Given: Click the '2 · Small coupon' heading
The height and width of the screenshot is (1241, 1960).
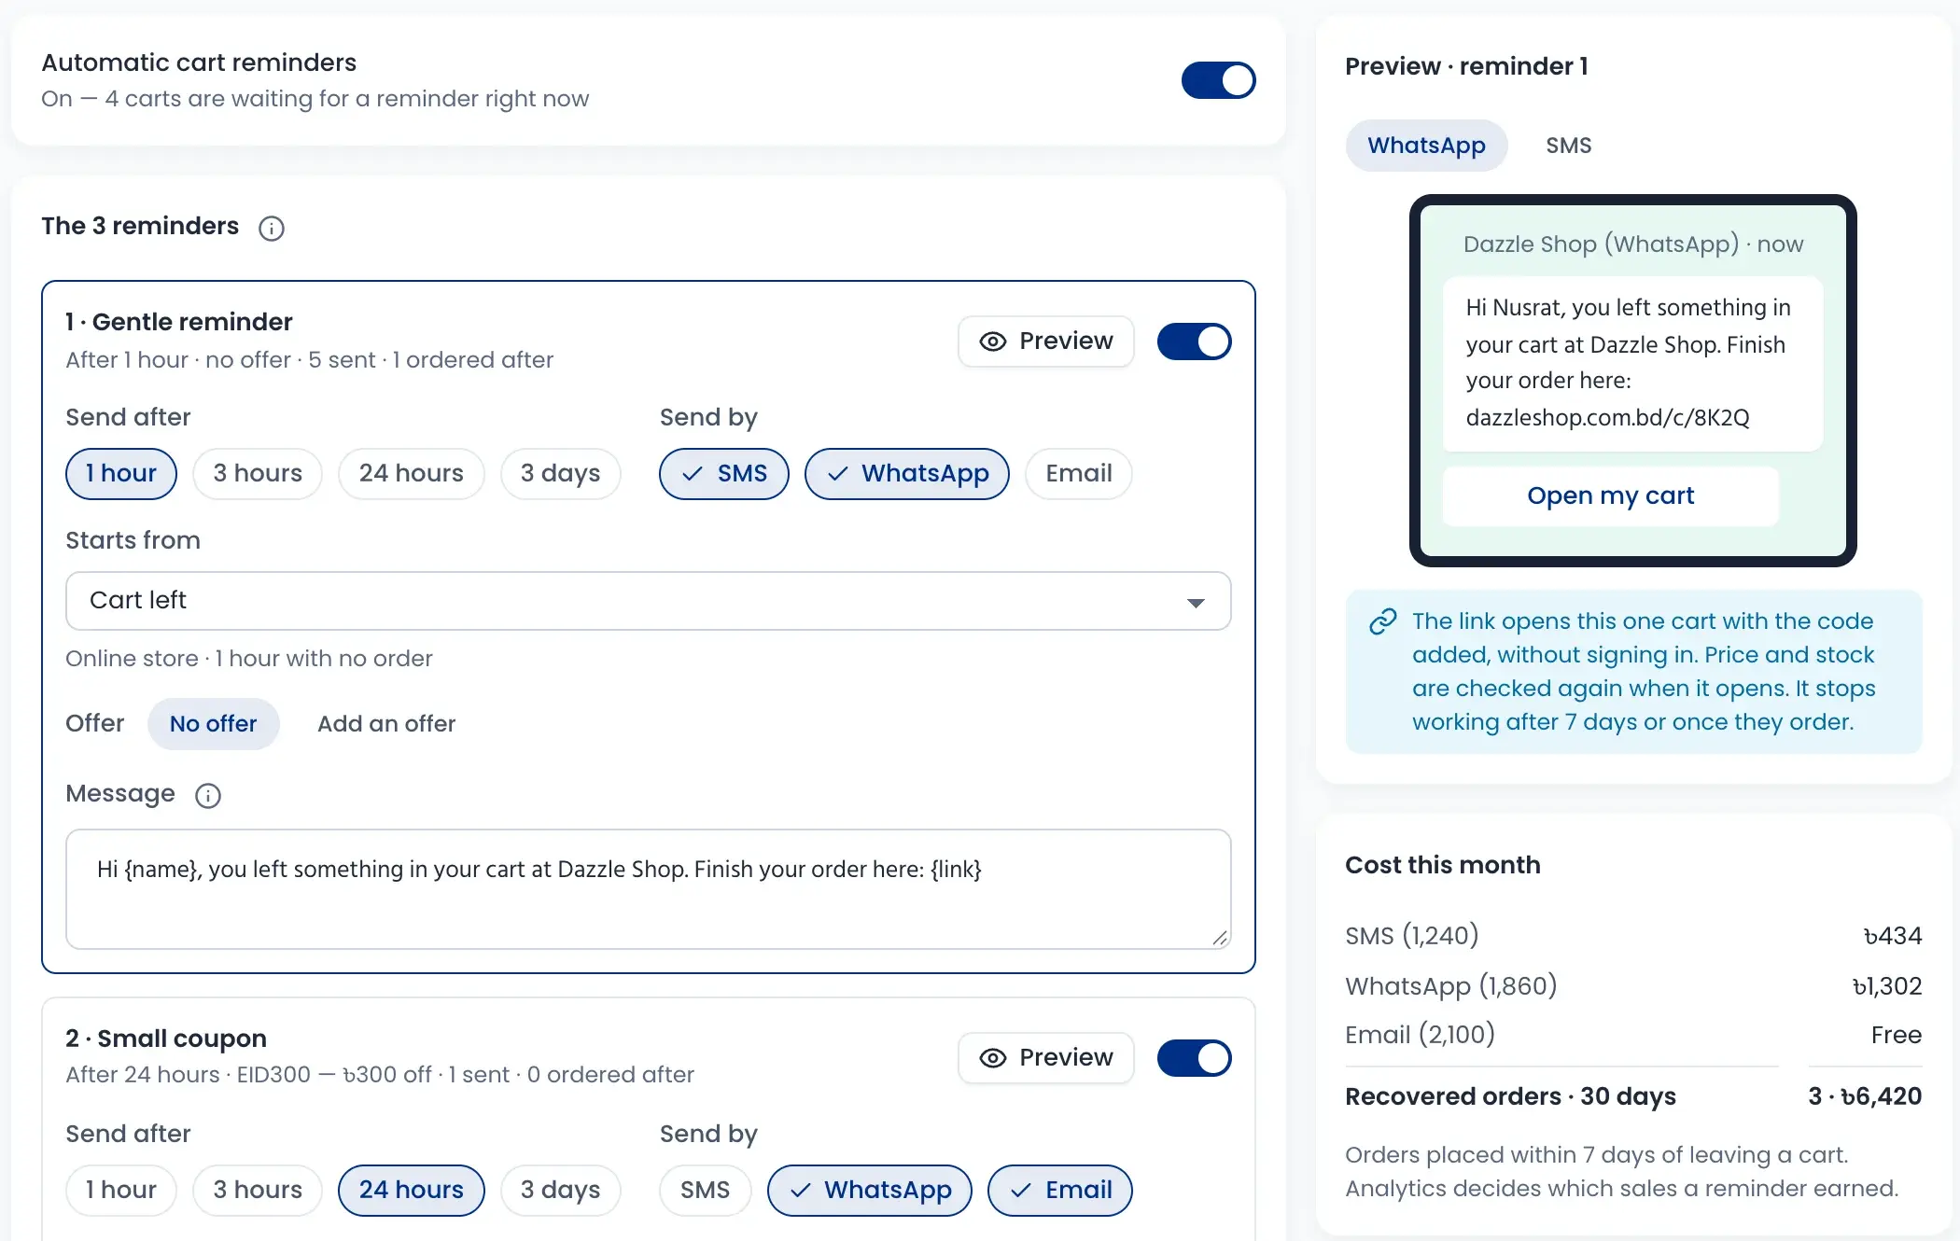Looking at the screenshot, I should [x=166, y=1039].
